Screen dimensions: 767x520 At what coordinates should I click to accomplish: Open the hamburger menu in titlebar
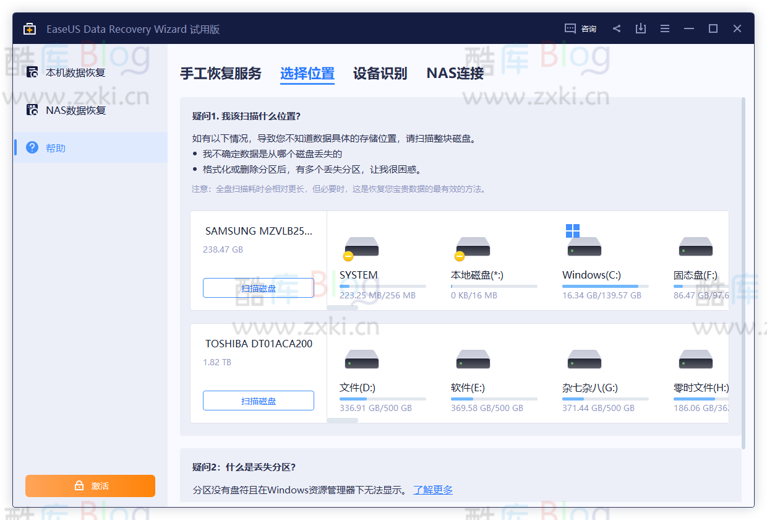[664, 28]
